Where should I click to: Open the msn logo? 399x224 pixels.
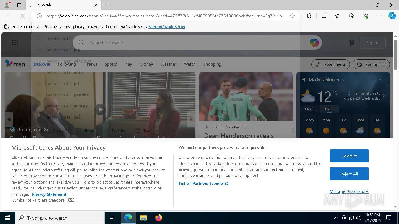point(15,64)
